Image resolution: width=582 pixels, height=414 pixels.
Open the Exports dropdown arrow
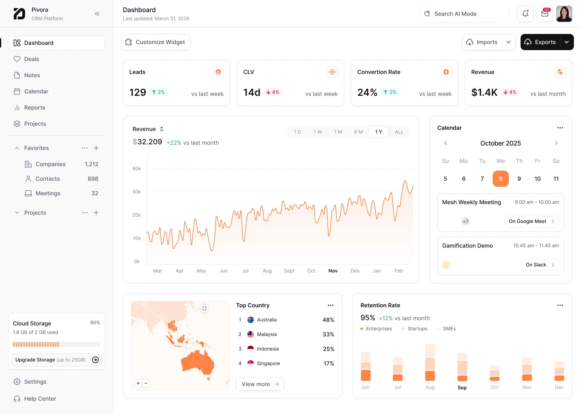point(567,42)
